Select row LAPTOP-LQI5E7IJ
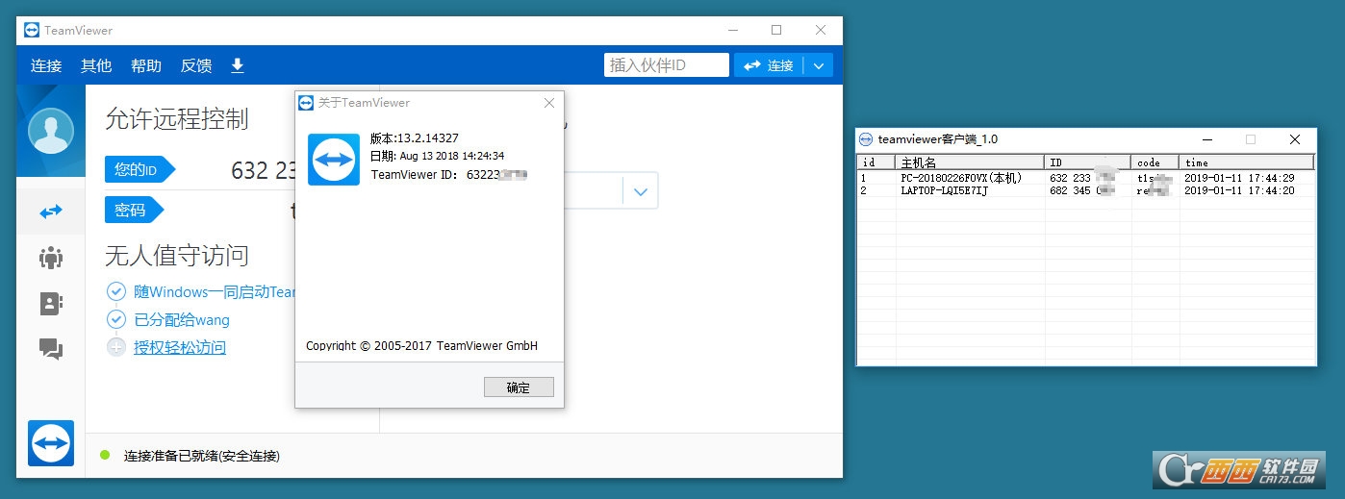The width and height of the screenshot is (1345, 499). point(1085,190)
